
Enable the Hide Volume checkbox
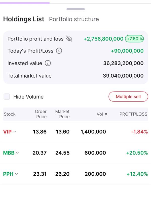7,96
